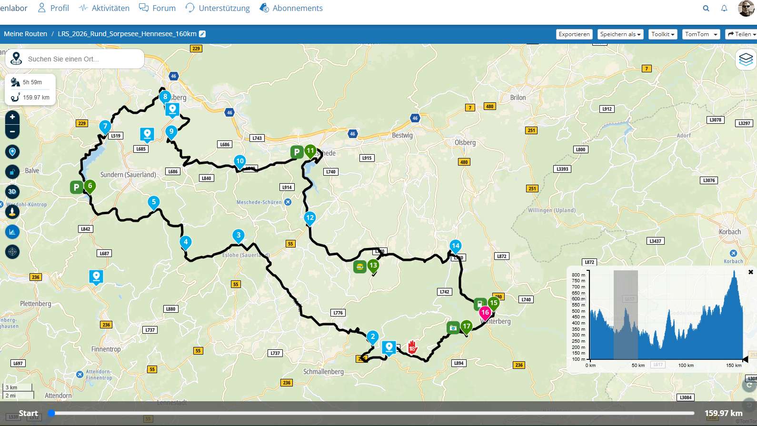Viewport: 757px width, 426px height.
Task: Select waypoint marker 10
Action: pyautogui.click(x=240, y=162)
